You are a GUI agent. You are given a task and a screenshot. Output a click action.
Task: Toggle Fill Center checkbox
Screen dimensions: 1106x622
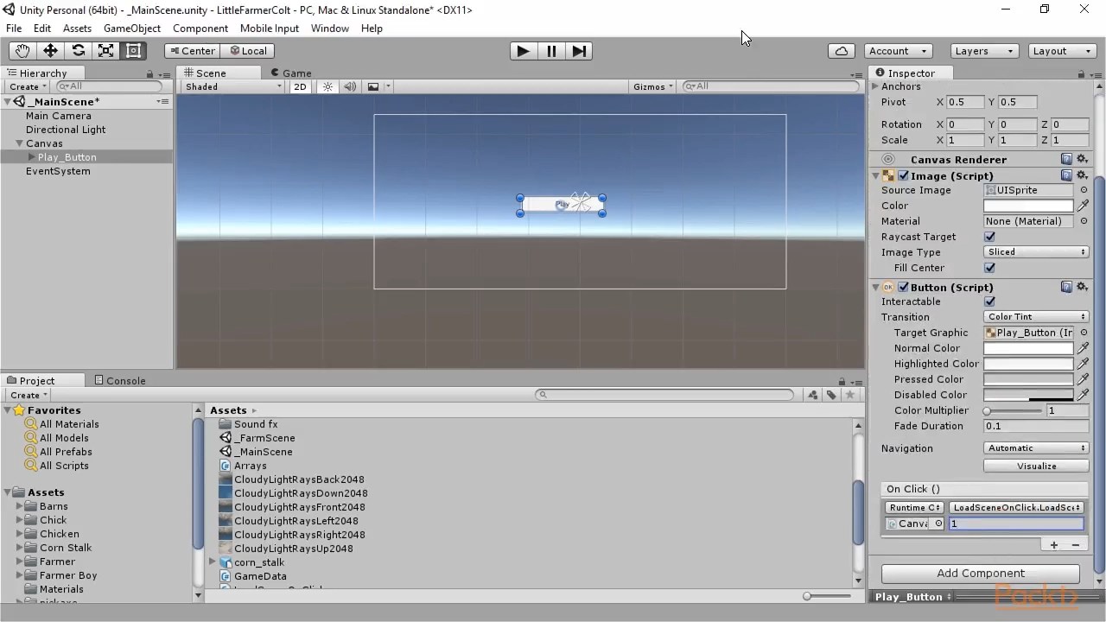[x=989, y=268]
